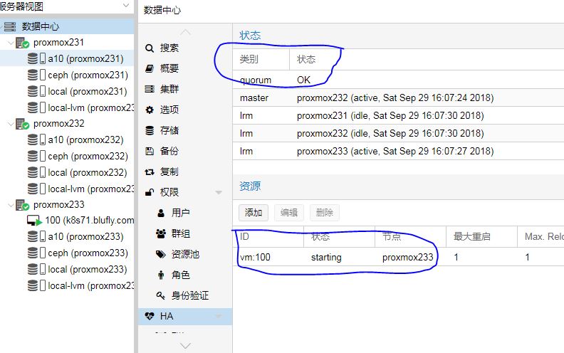Select local-lvm under proxmox231
Image resolution: width=564 pixels, height=353 pixels.
[x=90, y=108]
